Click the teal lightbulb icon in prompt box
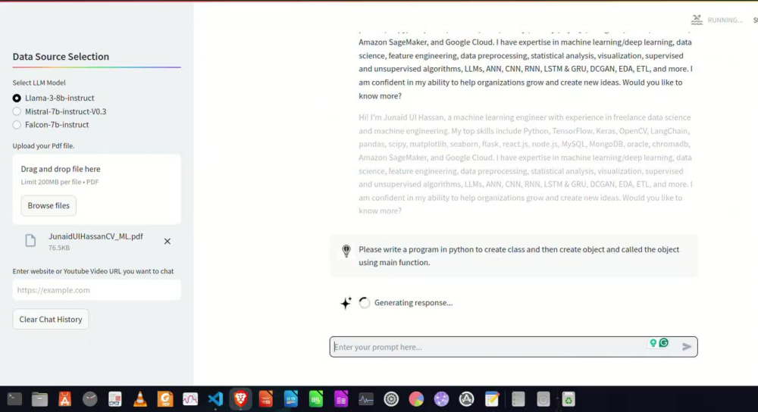This screenshot has height=412, width=758. [653, 343]
